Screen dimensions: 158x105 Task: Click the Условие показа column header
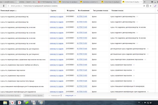click(x=117, y=10)
